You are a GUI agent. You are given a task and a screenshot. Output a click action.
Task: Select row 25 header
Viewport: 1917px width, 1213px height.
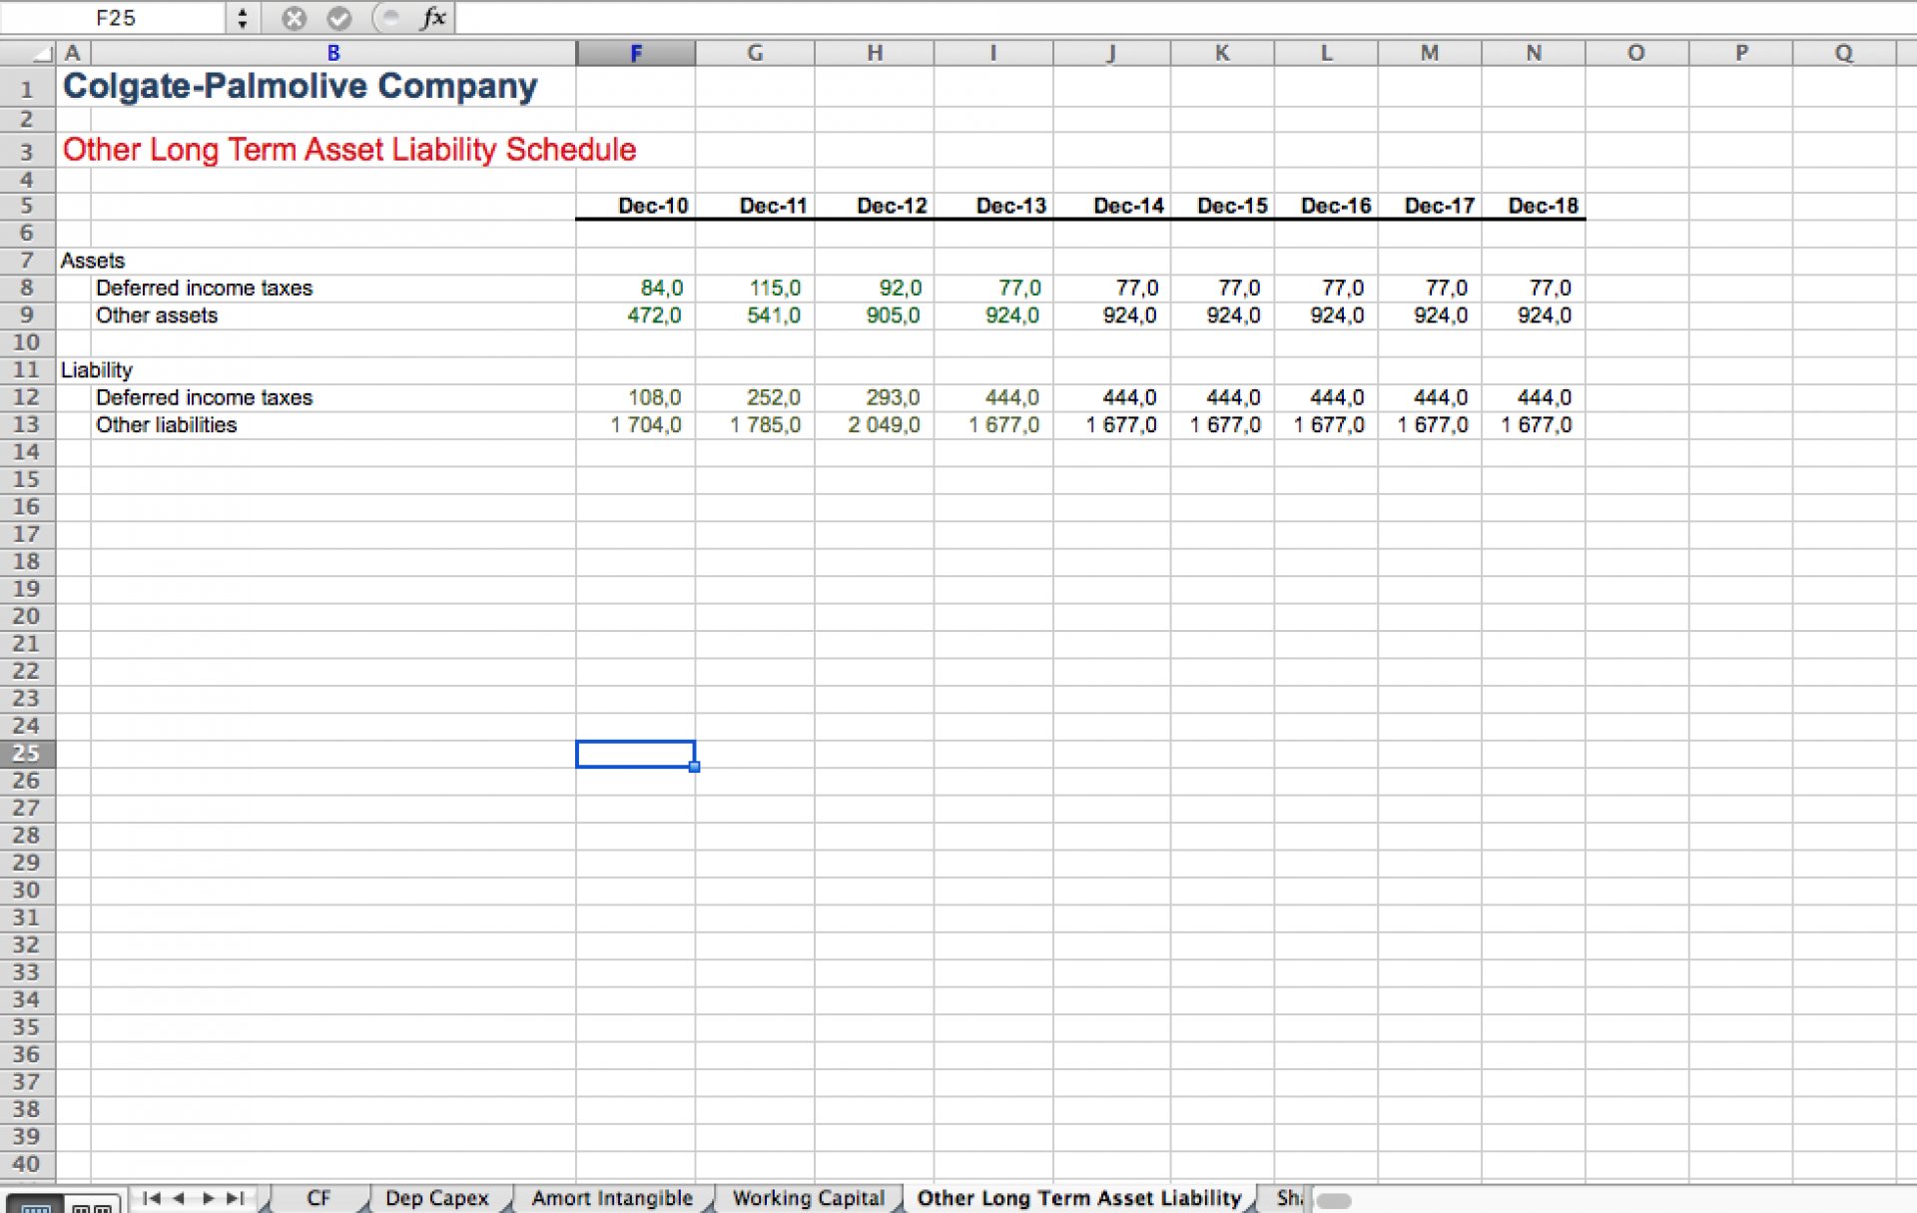point(27,753)
